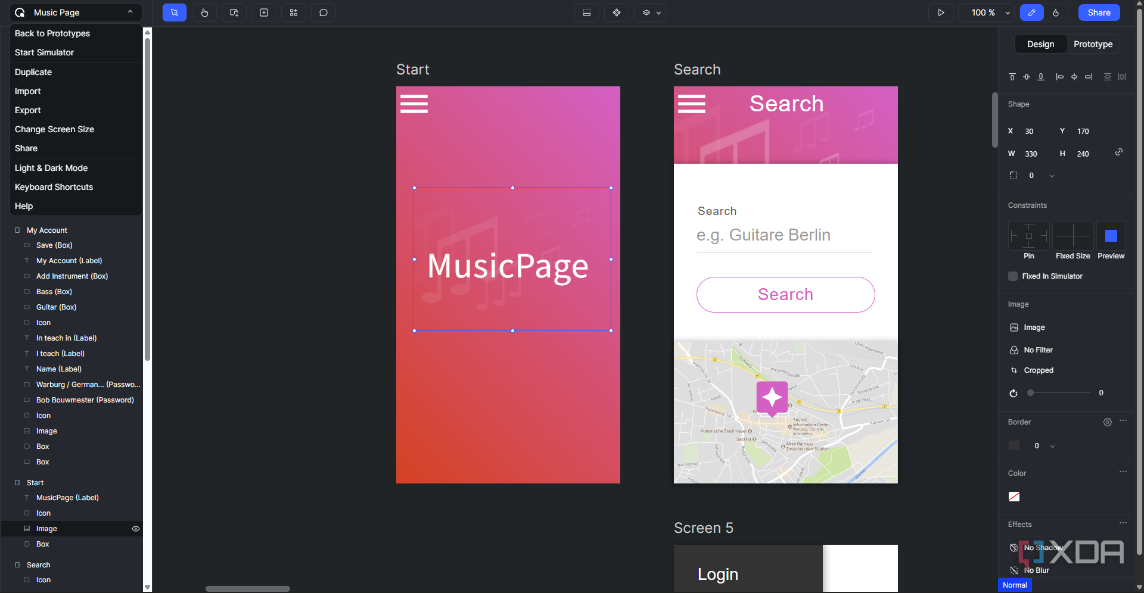Enable the Fixed In Simulator checkbox
The width and height of the screenshot is (1144, 593).
1013,276
